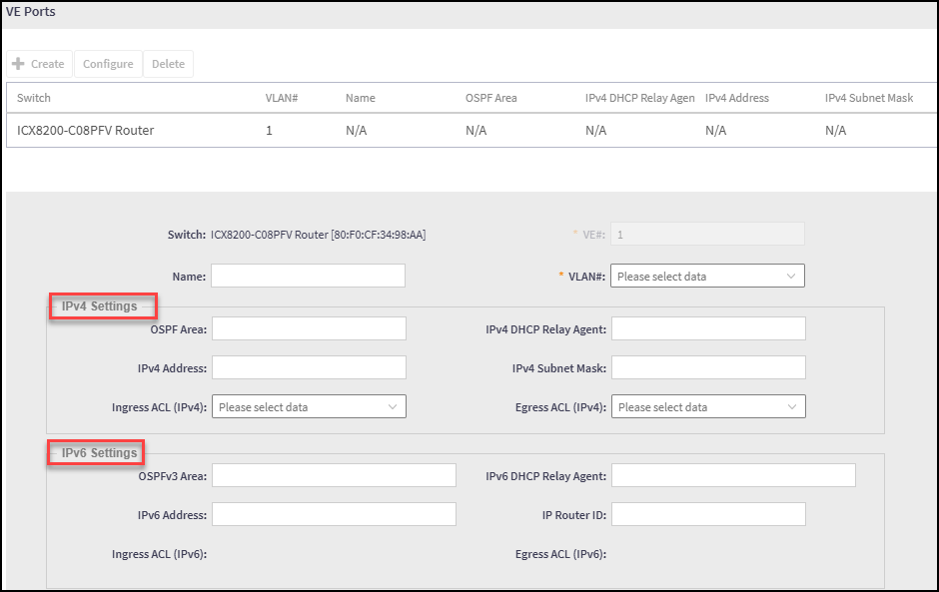
Task: Open the Ingress ACL (IPv4) dropdown
Action: coord(309,406)
